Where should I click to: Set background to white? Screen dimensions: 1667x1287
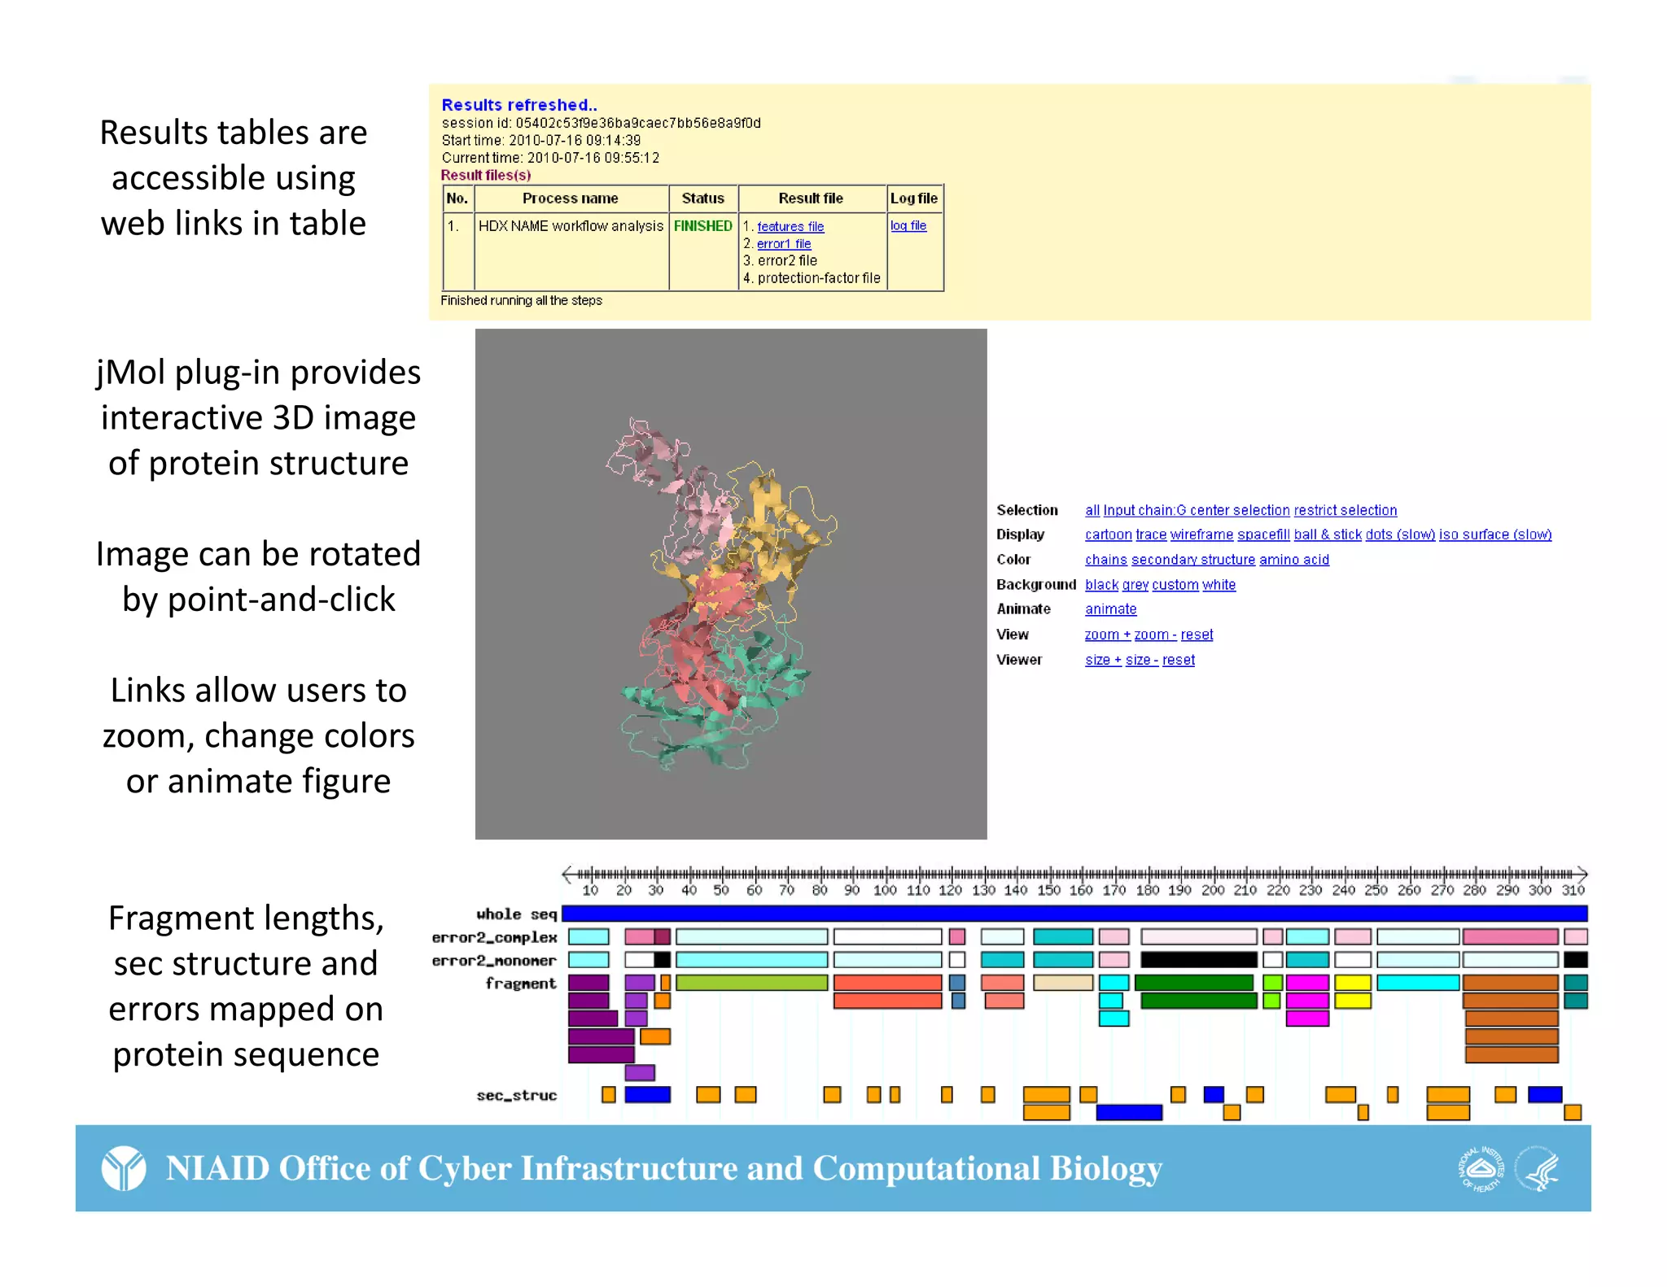pos(1219,585)
